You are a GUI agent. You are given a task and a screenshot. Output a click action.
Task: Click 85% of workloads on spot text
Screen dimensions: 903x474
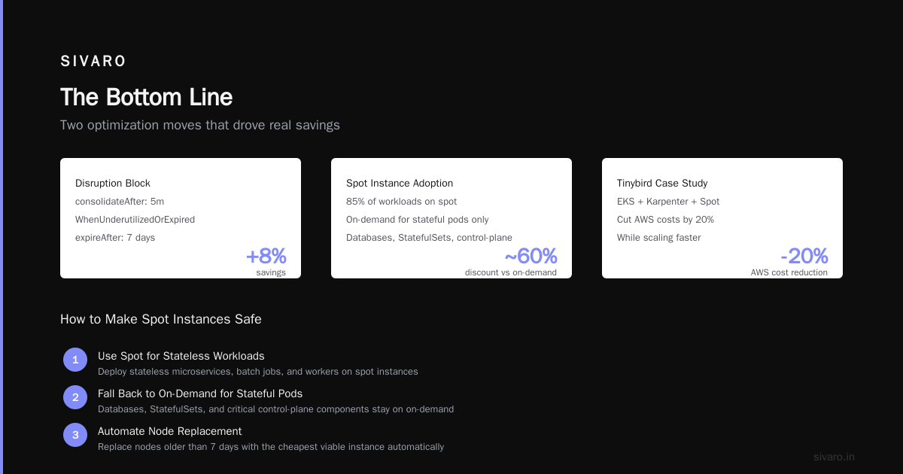click(402, 202)
